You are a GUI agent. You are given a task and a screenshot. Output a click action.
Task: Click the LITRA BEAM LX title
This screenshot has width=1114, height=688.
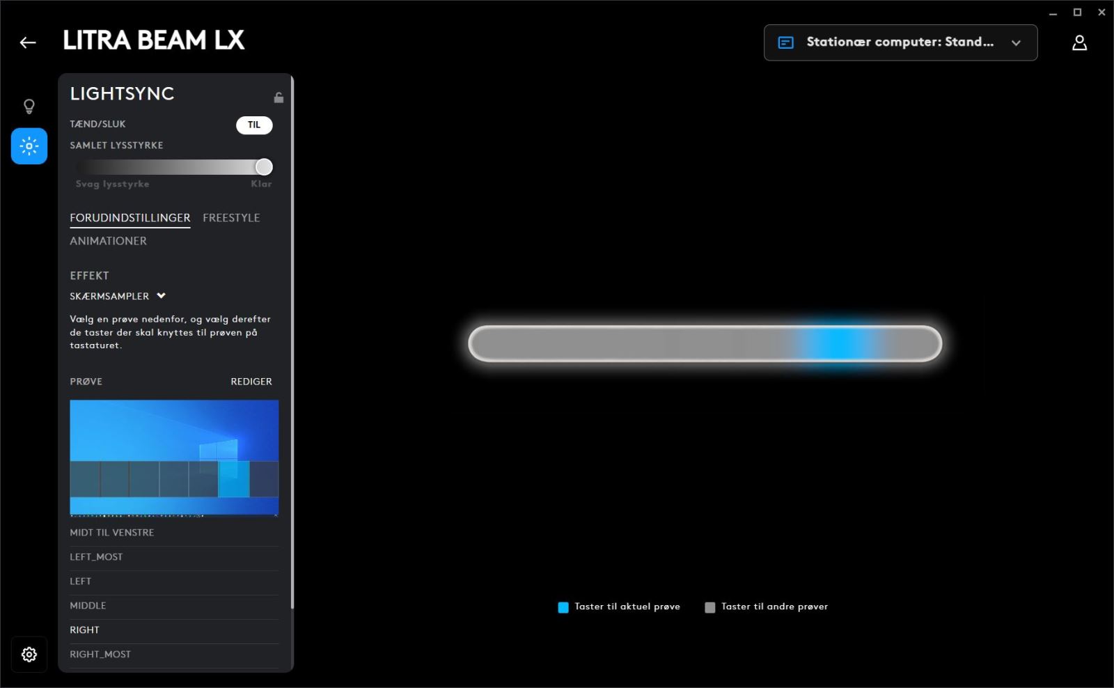tap(154, 40)
